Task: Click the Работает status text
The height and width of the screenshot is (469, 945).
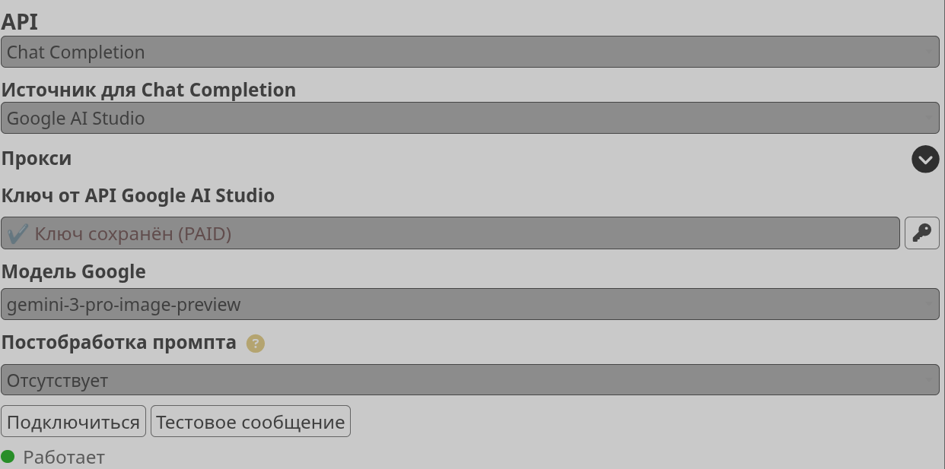Action: tap(64, 458)
